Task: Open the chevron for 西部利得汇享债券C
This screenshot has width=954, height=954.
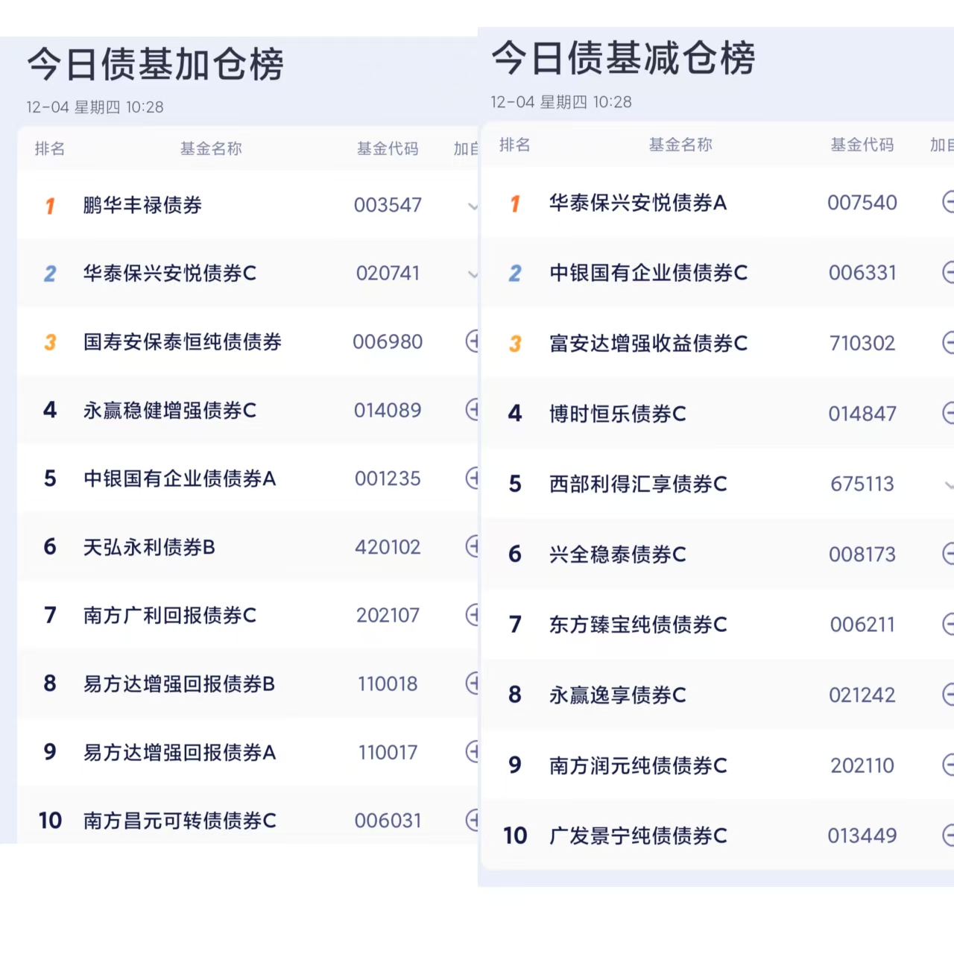Action: 949,485
